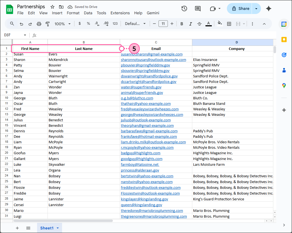Select the paint format tool
The width and height of the screenshot is (292, 233).
pos(48,24)
